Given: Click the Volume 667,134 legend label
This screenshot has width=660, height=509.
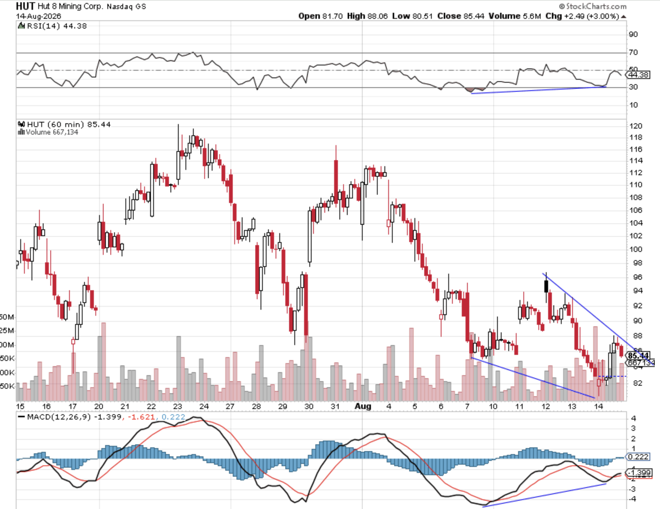Looking at the screenshot, I should coord(52,132).
